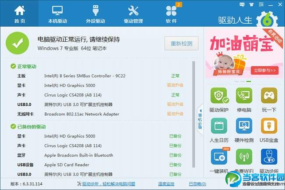Click 驱动升级 for normal-section USB3.0 row
The height and width of the screenshot is (190, 285).
click(x=175, y=104)
